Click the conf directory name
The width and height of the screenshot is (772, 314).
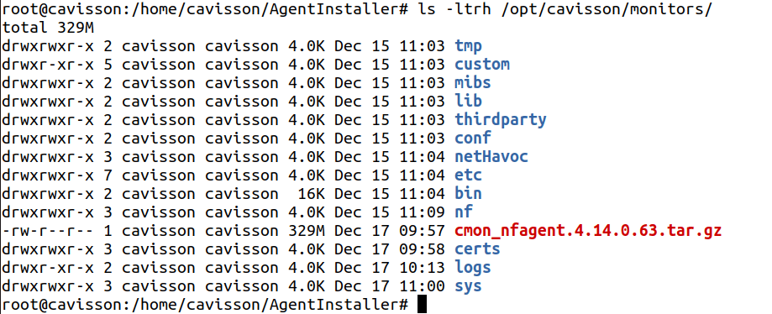[473, 139]
